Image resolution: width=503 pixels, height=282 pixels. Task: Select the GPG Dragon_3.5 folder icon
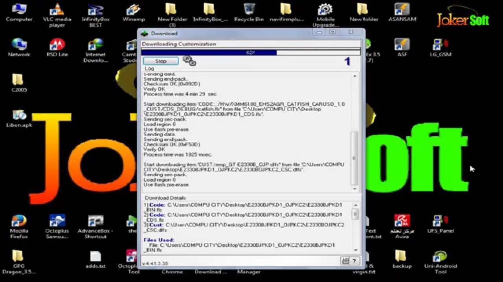(x=19, y=262)
